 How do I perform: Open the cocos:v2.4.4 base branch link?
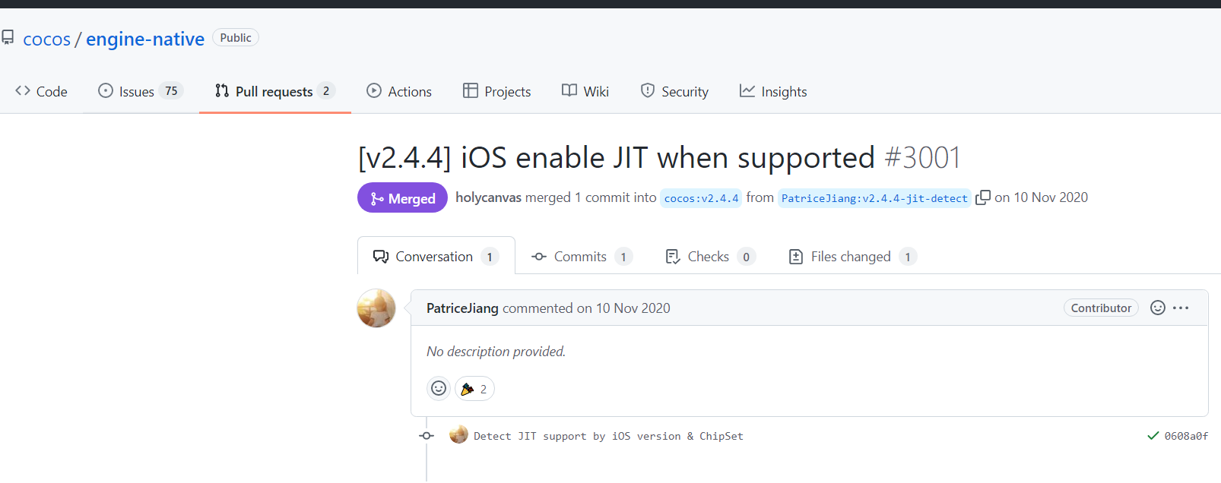tap(701, 198)
